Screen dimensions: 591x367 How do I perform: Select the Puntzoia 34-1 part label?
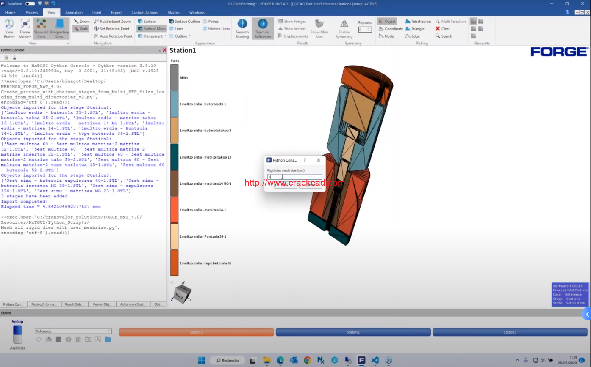click(203, 236)
